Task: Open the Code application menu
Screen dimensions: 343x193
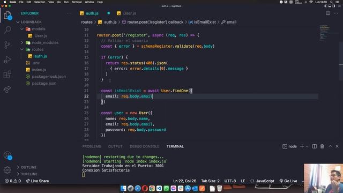Action: click(13, 2)
